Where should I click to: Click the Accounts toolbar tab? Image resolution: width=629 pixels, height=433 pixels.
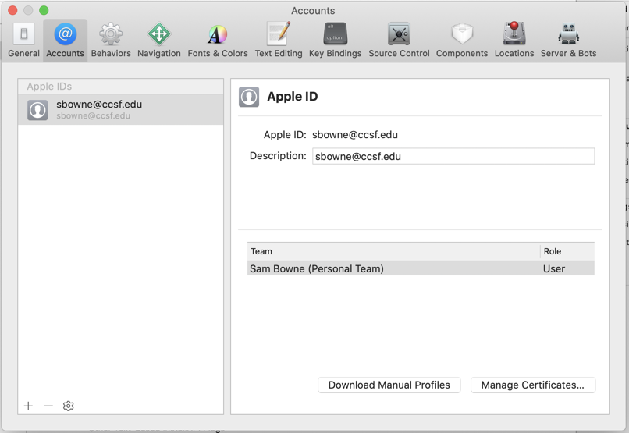(65, 39)
